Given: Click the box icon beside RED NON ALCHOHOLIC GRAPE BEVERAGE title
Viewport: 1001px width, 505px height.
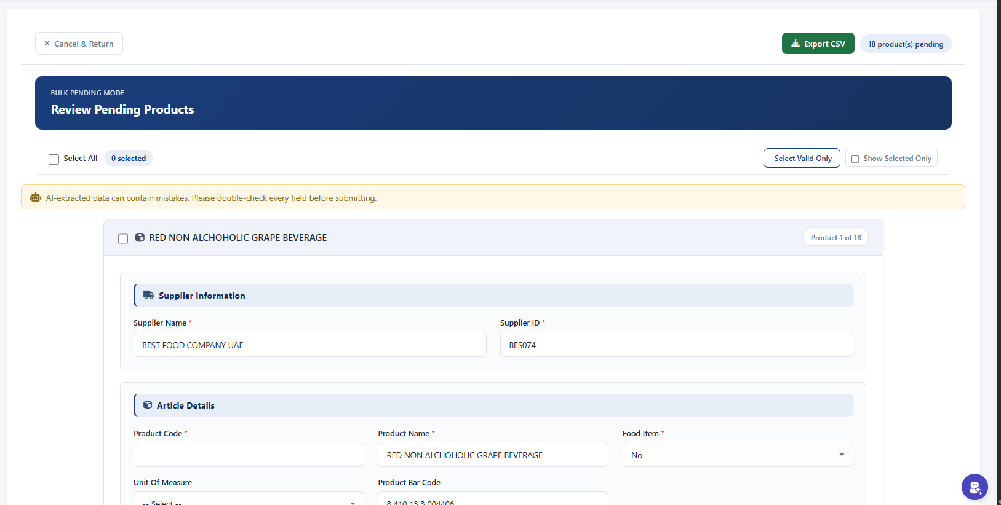Looking at the screenshot, I should [140, 237].
